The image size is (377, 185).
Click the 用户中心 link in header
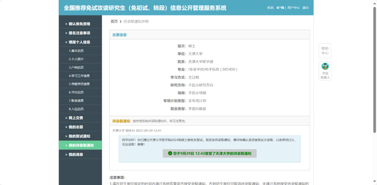pos(293,8)
